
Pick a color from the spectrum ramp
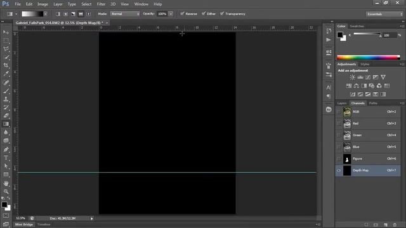(369, 58)
